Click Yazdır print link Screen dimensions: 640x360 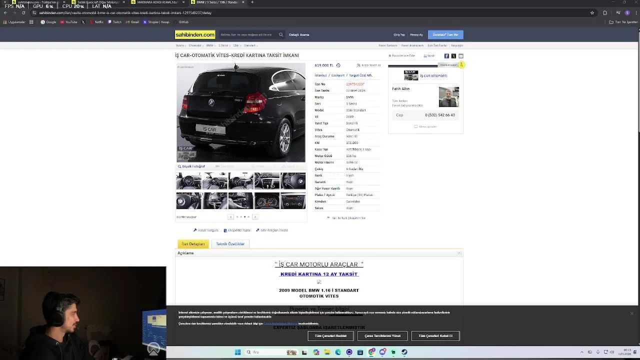pyautogui.click(x=429, y=55)
